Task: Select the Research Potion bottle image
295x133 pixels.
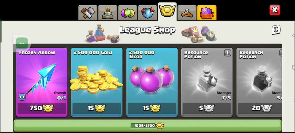Action: click(x=262, y=78)
